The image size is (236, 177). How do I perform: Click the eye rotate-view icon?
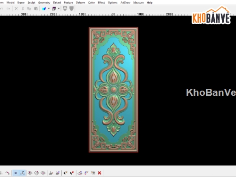[80, 173]
